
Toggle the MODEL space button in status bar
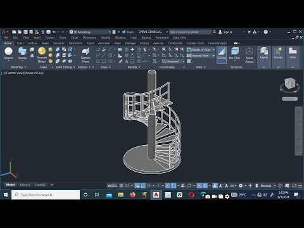point(112,186)
